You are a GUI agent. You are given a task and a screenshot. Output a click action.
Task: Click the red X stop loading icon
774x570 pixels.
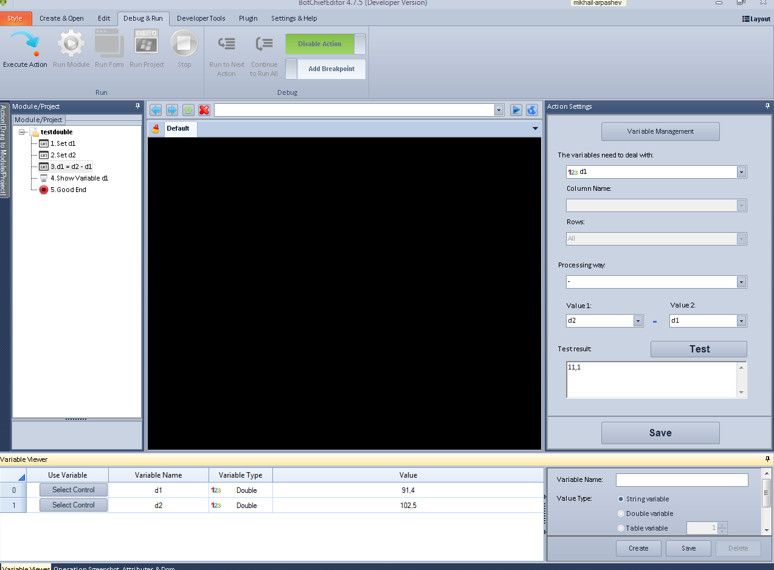coord(204,110)
